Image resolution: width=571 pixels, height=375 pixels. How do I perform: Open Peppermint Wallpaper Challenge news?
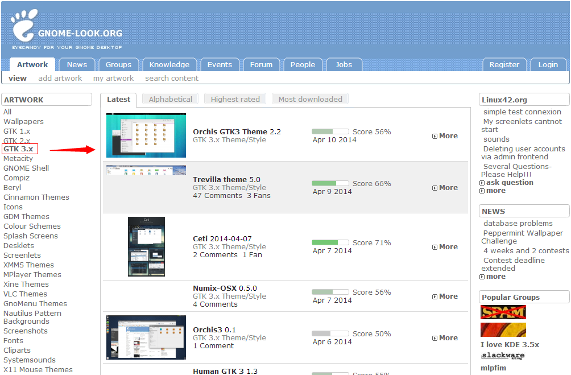tap(522, 237)
